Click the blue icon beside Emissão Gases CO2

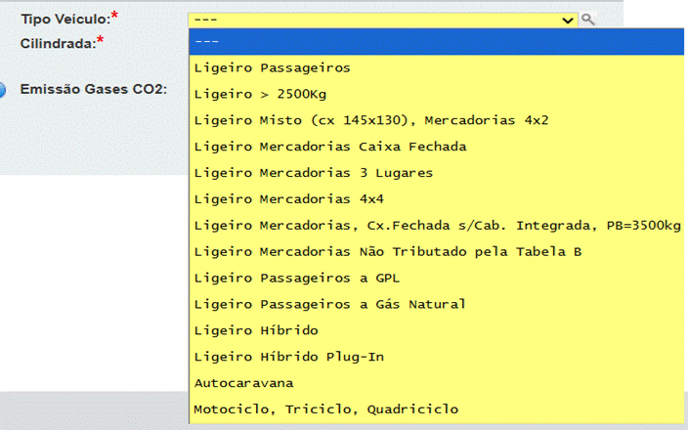pos(3,90)
